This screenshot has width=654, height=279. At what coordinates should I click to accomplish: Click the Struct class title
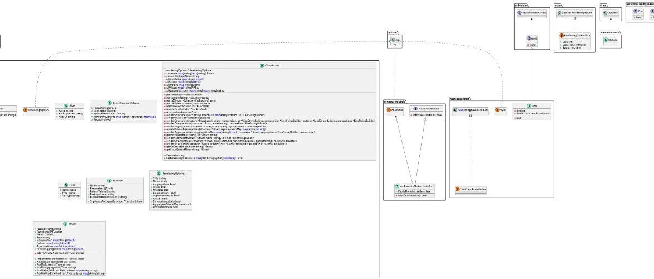click(72, 224)
